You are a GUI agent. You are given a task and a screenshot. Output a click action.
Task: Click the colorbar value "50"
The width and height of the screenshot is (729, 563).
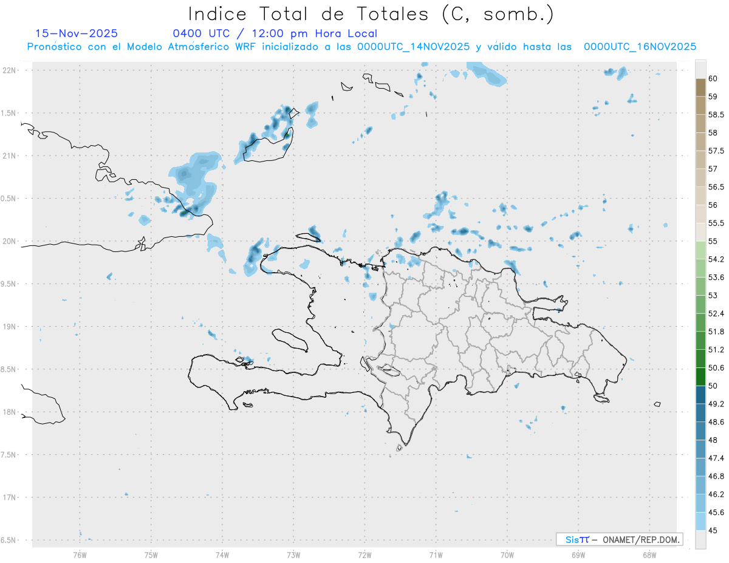pyautogui.click(x=713, y=386)
